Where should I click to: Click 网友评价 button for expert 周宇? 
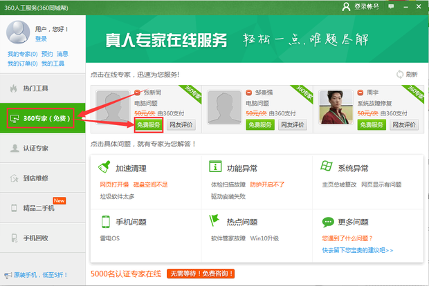coord(405,125)
